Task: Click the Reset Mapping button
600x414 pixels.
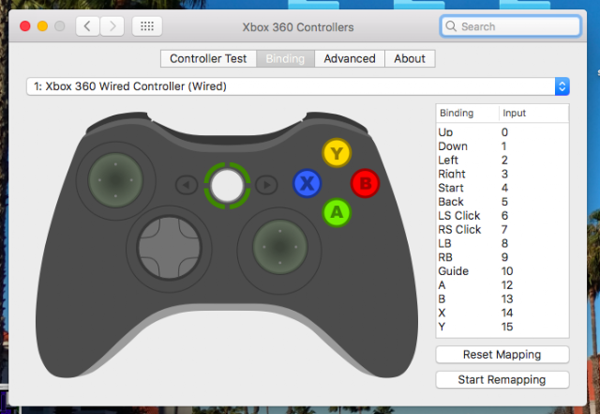Action: coord(502,355)
